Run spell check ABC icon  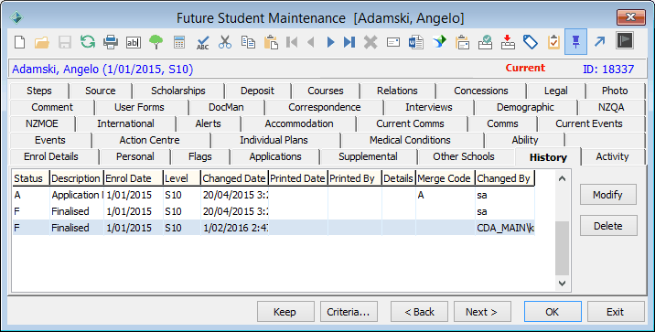(x=202, y=42)
